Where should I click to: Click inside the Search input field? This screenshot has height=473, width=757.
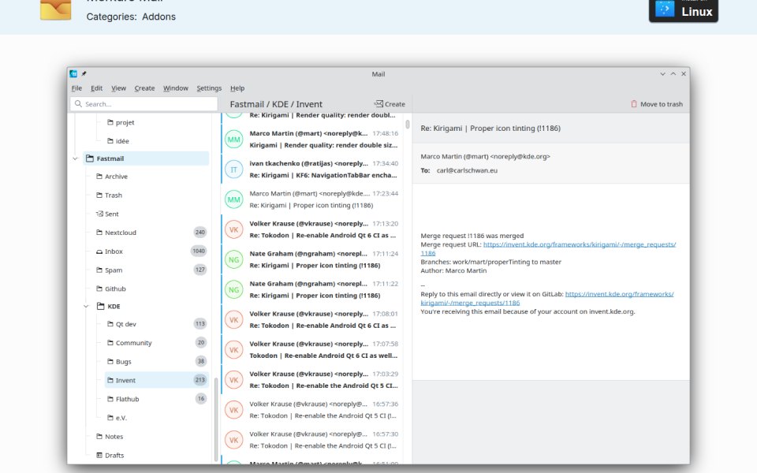click(144, 104)
